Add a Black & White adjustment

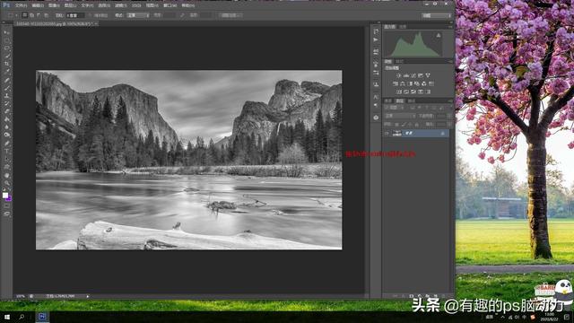click(409, 83)
